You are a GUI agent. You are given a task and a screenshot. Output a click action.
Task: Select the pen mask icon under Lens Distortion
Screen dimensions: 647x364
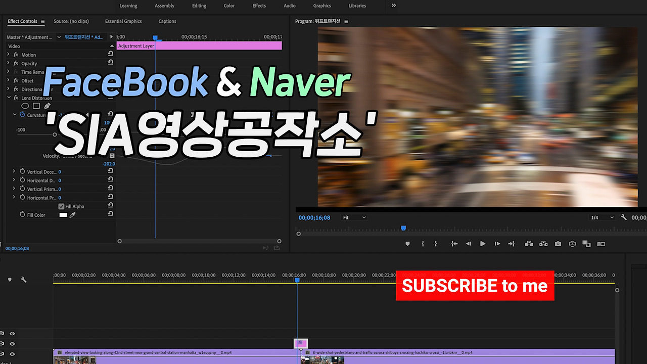[x=47, y=106]
